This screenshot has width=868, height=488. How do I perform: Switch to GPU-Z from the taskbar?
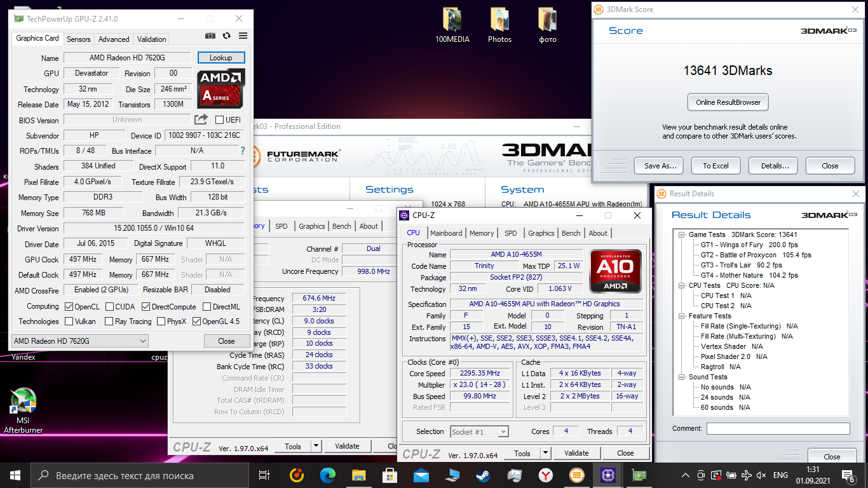(639, 475)
